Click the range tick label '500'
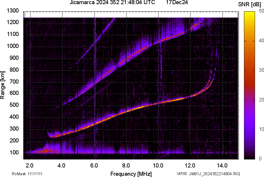This screenshot has width=264, height=177. pos(14,105)
